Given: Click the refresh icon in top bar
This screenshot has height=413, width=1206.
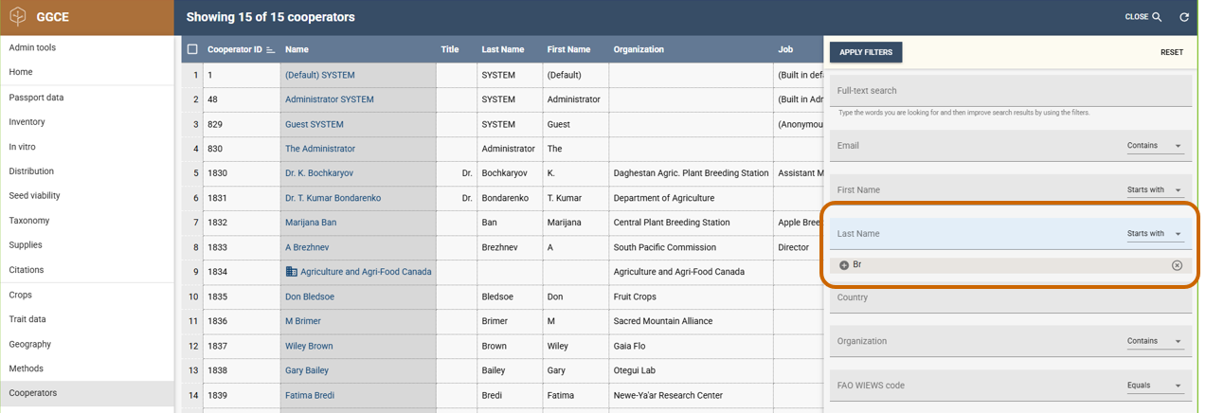Looking at the screenshot, I should pyautogui.click(x=1183, y=17).
